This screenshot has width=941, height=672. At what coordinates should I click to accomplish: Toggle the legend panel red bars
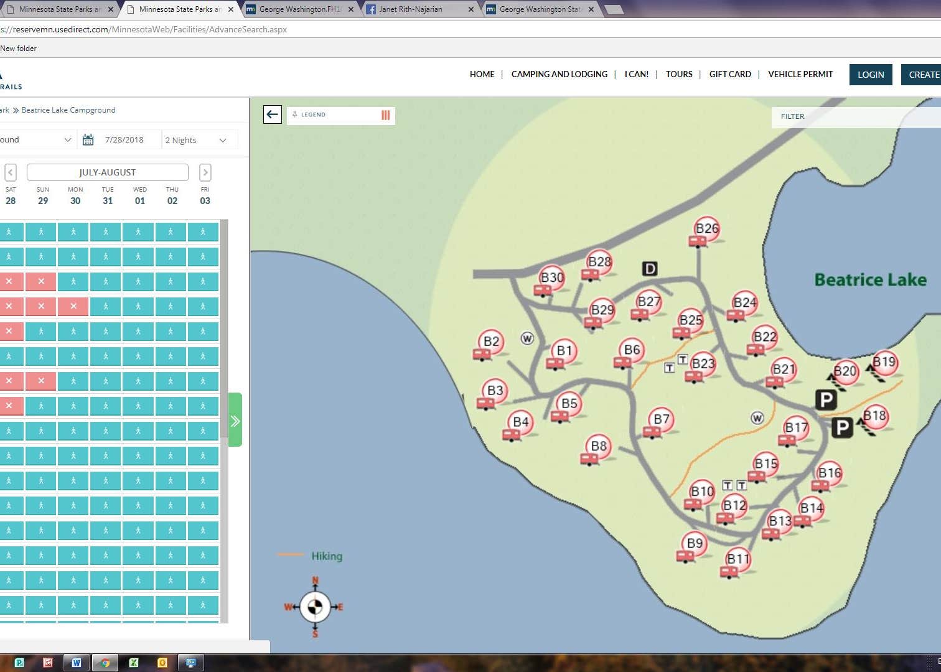point(385,115)
